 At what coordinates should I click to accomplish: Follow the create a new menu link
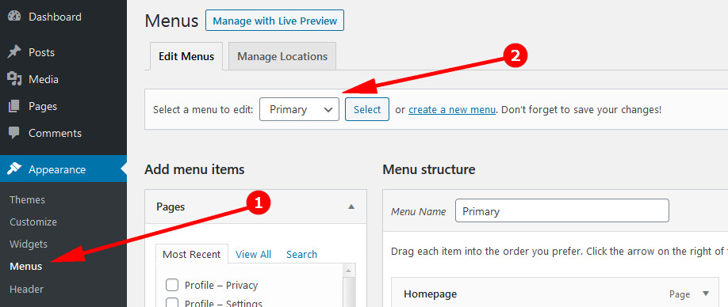pos(452,110)
